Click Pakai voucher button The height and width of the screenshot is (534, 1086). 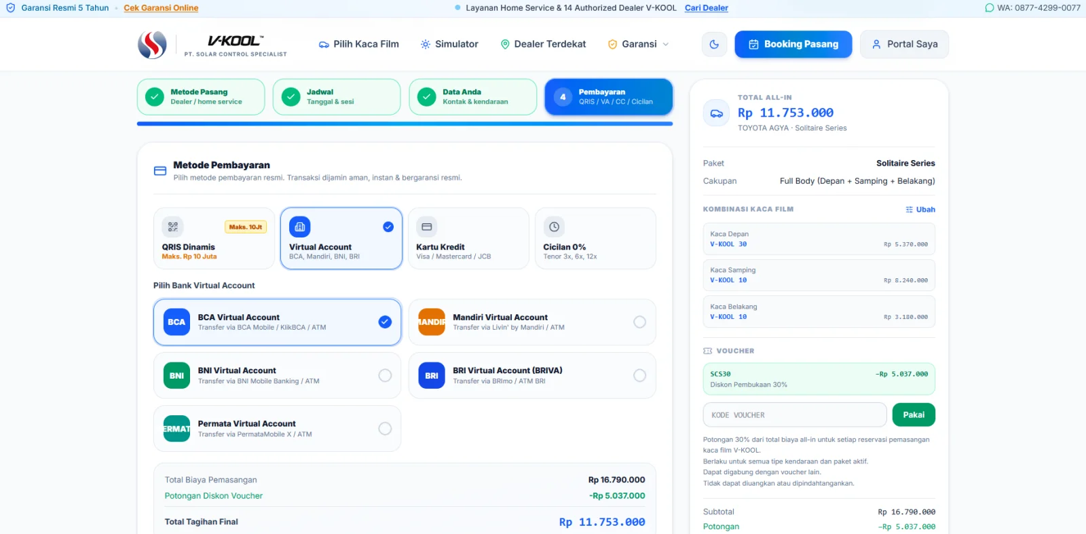coord(914,415)
